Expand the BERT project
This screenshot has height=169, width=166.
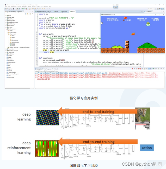pyautogui.click(x=6, y=16)
